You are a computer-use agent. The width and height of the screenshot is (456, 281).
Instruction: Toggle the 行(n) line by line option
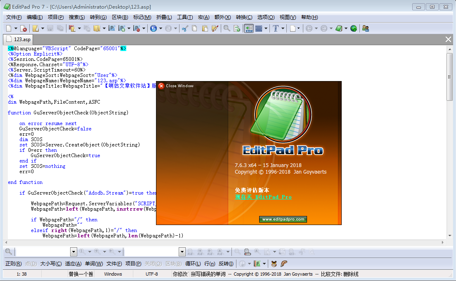pos(210,264)
